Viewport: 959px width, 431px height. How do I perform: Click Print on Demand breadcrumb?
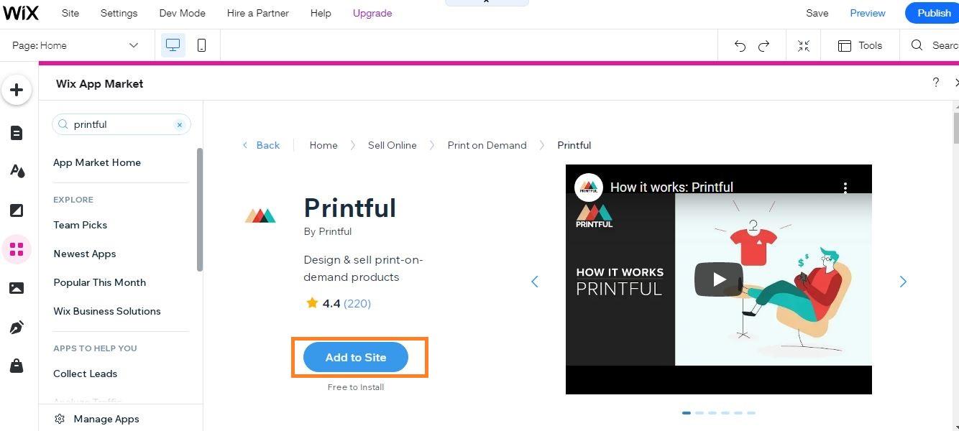(487, 145)
